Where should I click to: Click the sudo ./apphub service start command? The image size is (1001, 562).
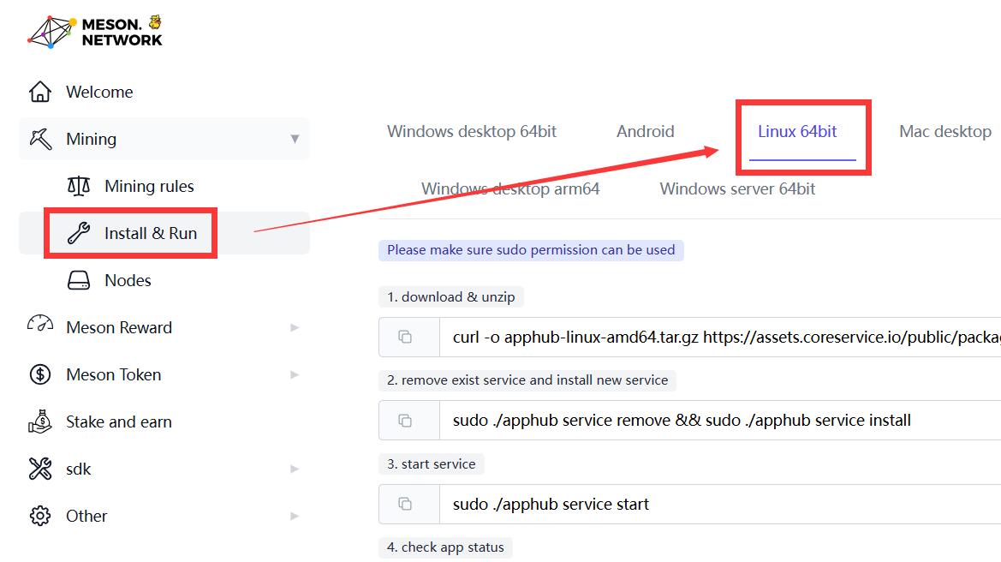pos(551,504)
